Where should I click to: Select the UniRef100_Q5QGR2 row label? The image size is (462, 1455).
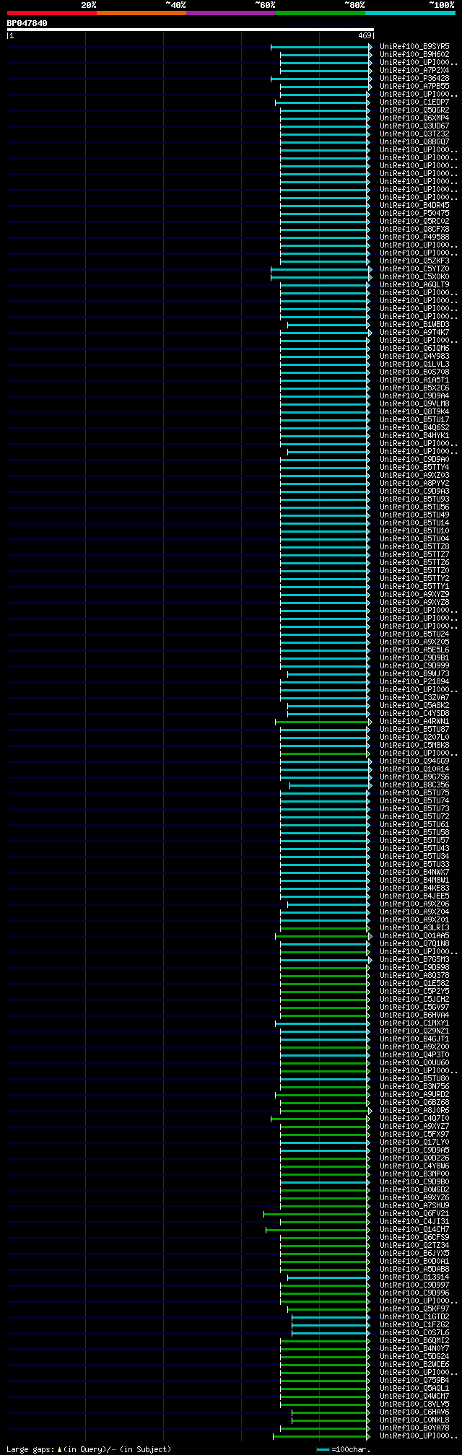[414, 110]
